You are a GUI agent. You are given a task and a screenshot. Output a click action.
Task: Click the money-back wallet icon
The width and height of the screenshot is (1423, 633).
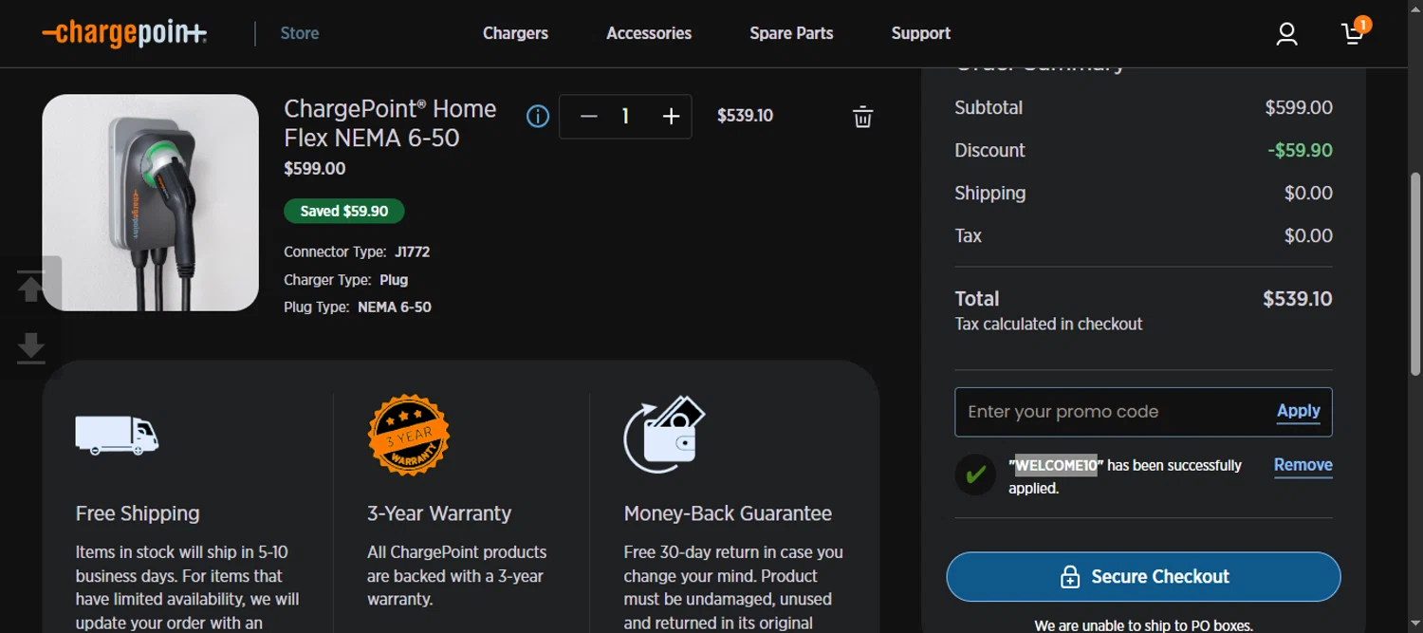click(664, 434)
